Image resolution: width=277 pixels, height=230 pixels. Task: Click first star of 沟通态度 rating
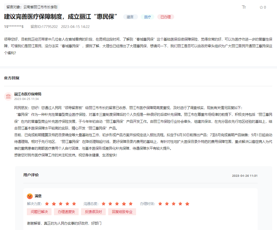pyautogui.click(x=104, y=204)
